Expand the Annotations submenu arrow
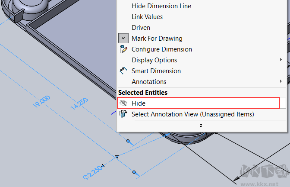This screenshot has width=290, height=187. pos(281,81)
